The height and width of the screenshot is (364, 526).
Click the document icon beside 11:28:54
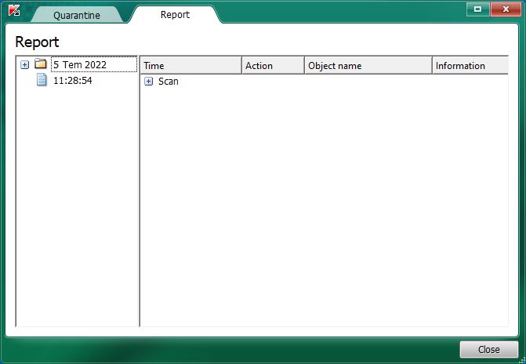[42, 80]
